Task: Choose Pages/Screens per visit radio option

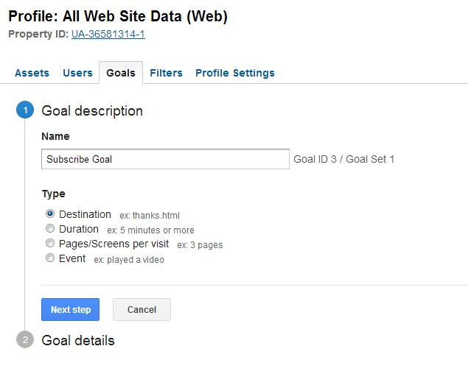Action: [50, 243]
